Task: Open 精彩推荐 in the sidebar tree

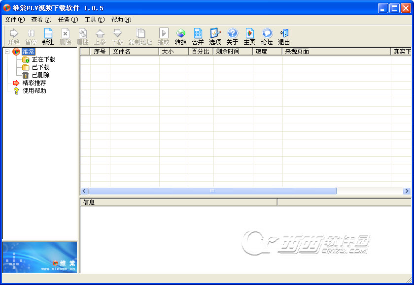Action: tap(34, 83)
